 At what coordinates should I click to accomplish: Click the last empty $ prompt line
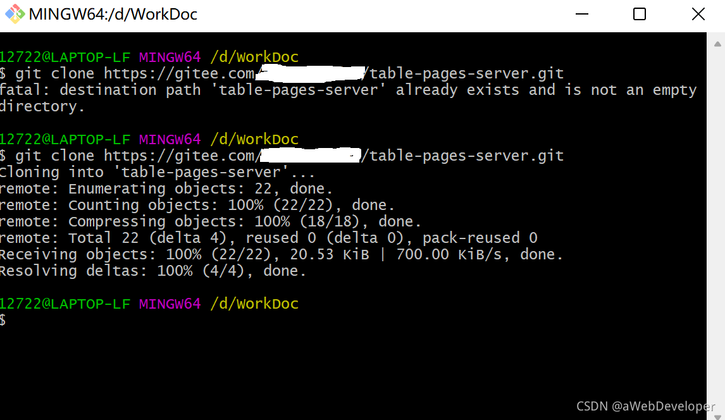[3, 319]
